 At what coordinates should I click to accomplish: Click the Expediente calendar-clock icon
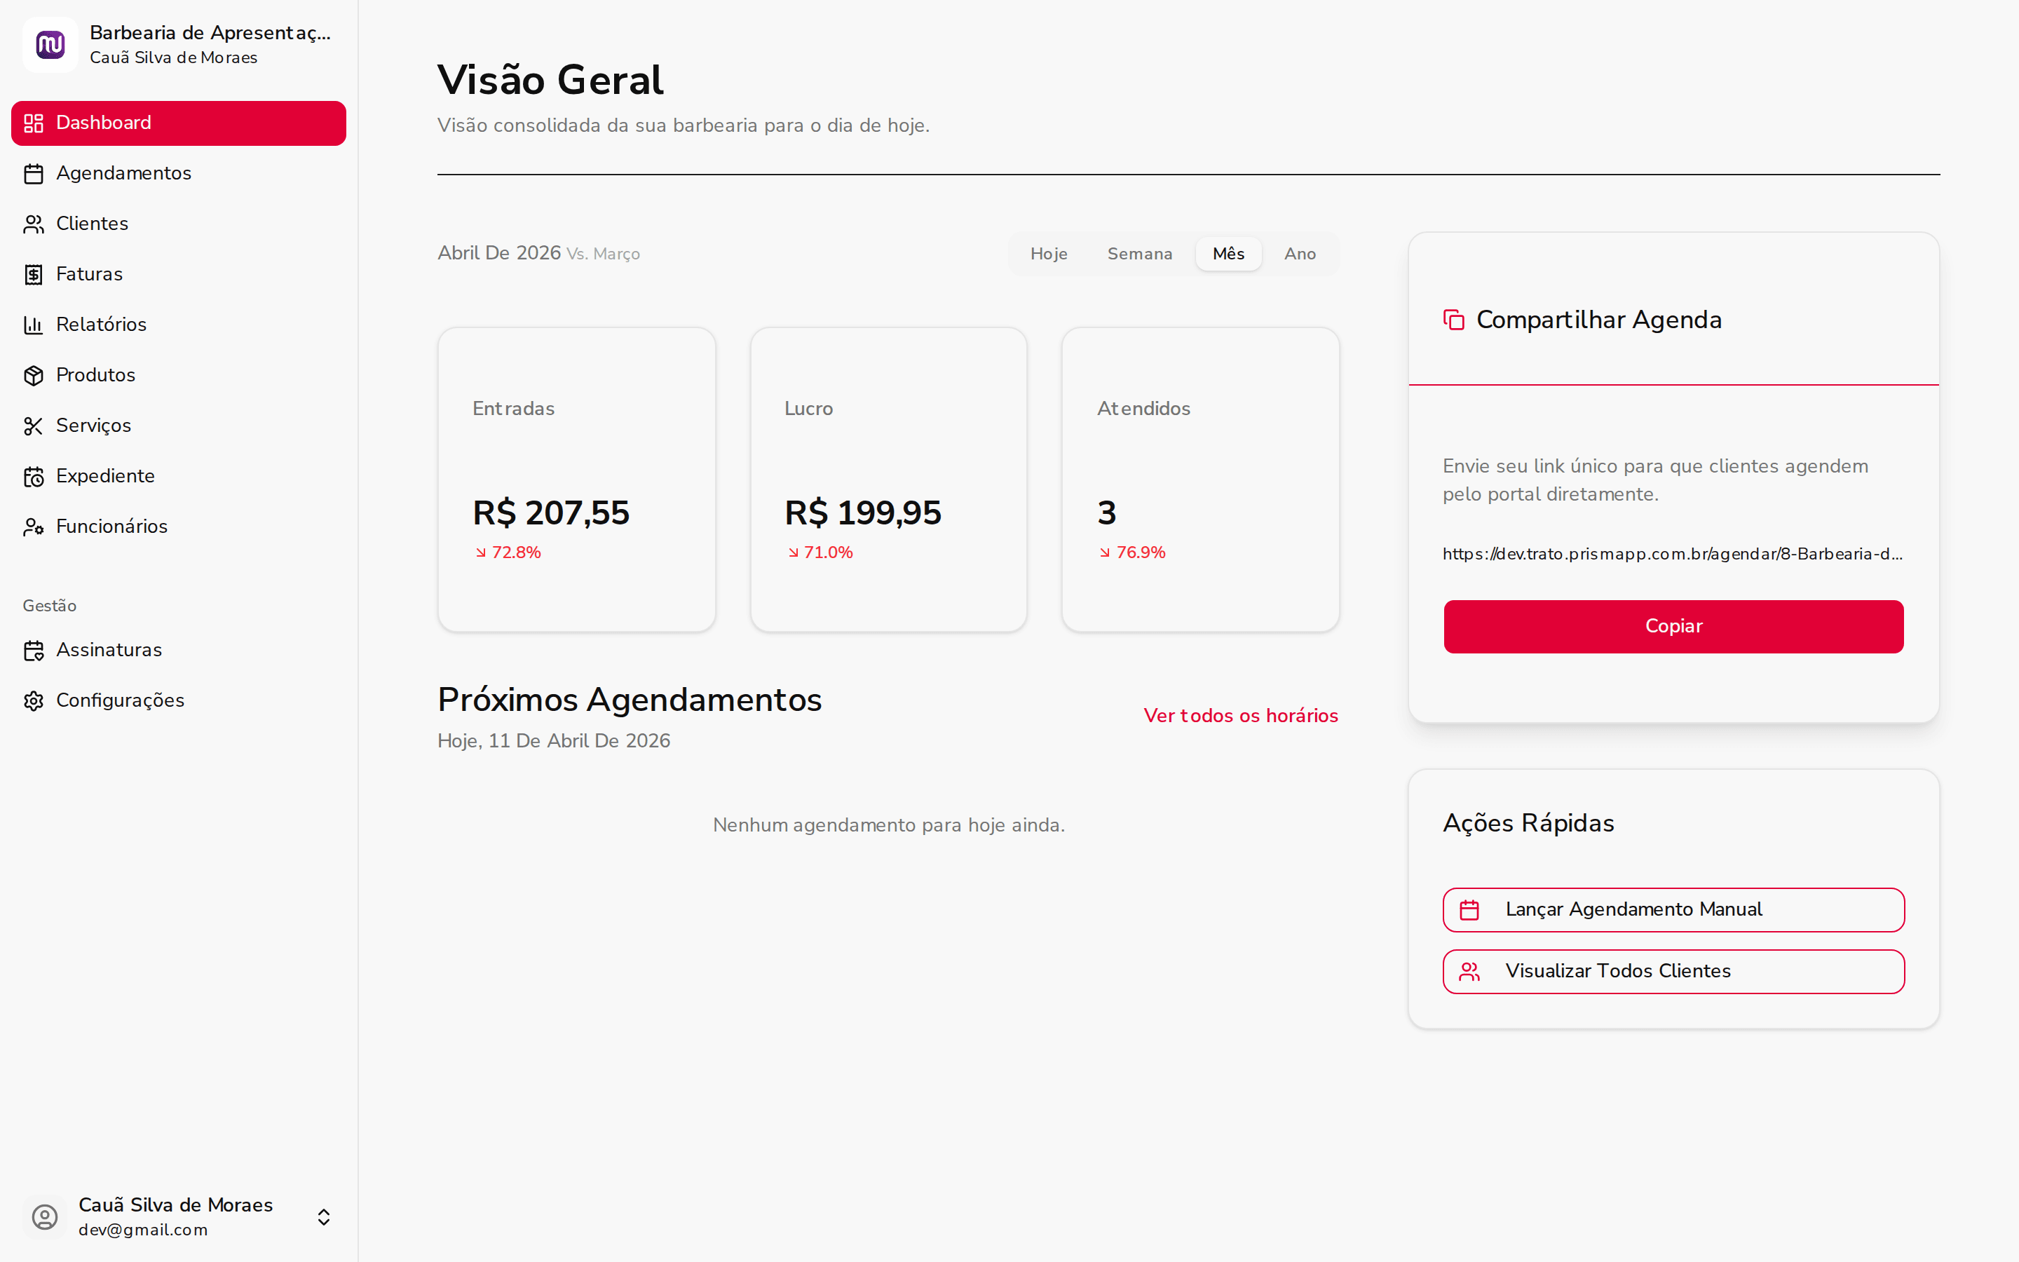(x=34, y=477)
